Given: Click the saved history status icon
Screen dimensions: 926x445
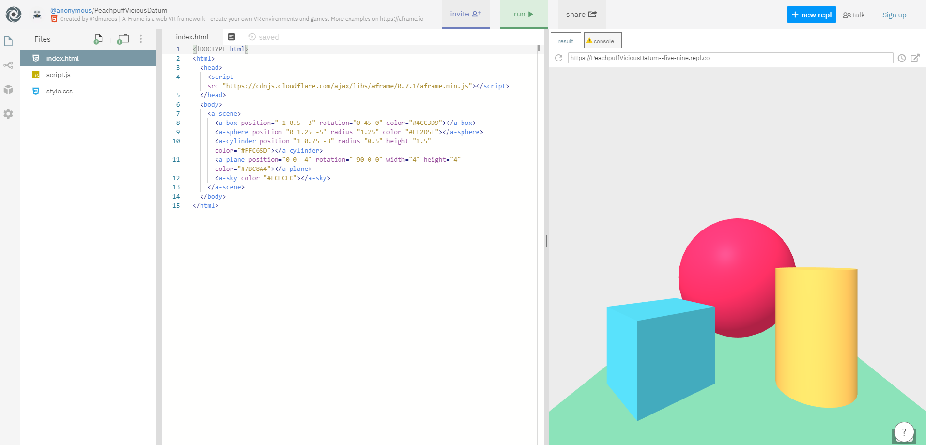Looking at the screenshot, I should tap(252, 37).
